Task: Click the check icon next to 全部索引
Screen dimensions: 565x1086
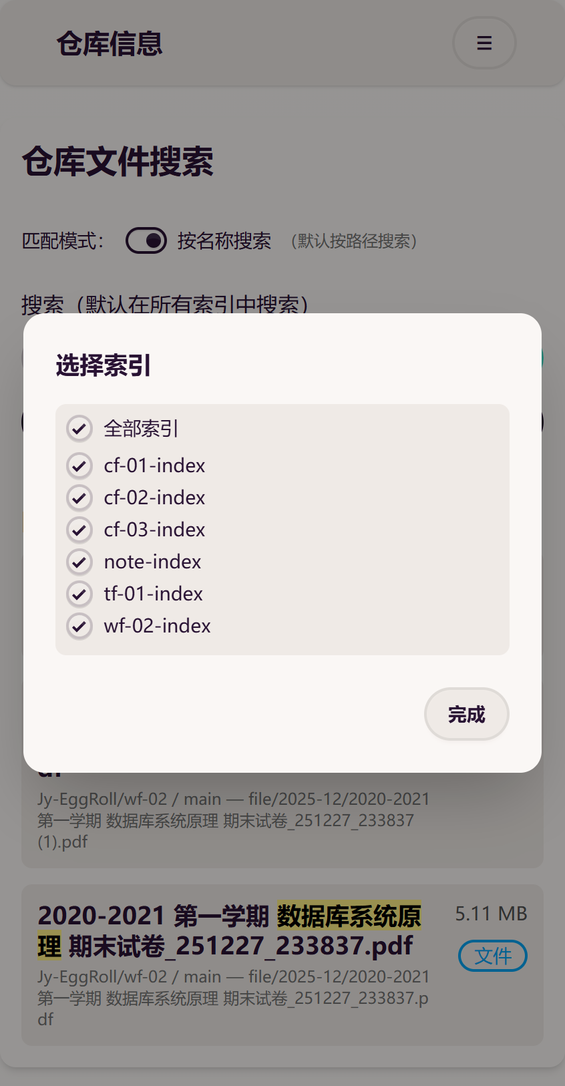Action: pos(79,428)
